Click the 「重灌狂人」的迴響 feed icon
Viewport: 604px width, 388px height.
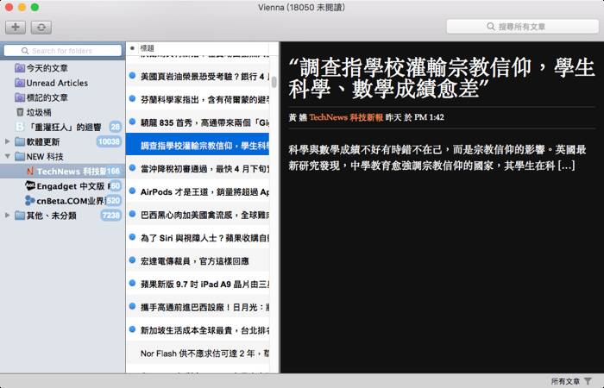tap(20, 127)
